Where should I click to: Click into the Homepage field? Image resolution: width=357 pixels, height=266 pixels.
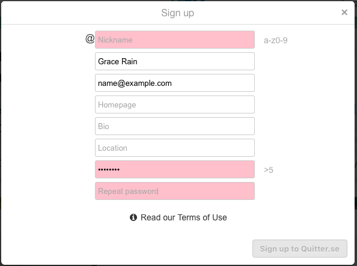[x=175, y=104]
